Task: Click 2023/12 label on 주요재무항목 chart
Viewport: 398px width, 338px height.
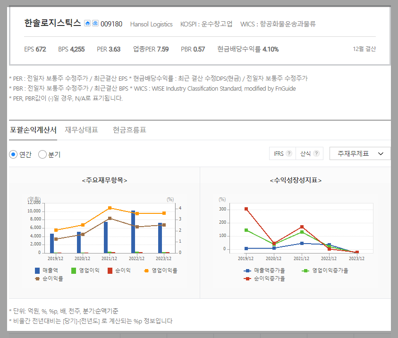Action: point(163,259)
